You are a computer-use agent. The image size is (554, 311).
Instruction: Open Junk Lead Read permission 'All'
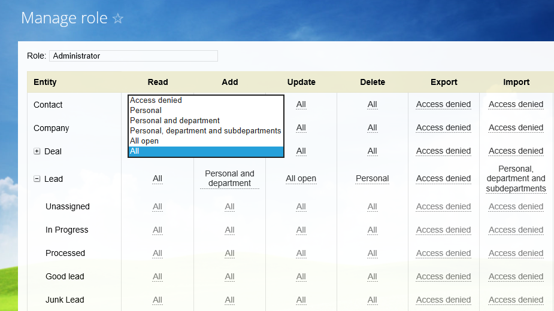pyautogui.click(x=158, y=300)
